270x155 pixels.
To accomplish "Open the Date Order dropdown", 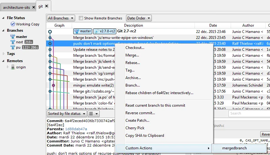I will click(139, 18).
